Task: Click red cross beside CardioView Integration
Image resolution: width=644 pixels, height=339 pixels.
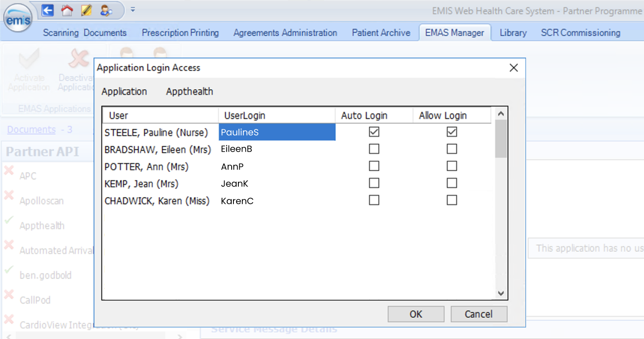Action: 8,320
